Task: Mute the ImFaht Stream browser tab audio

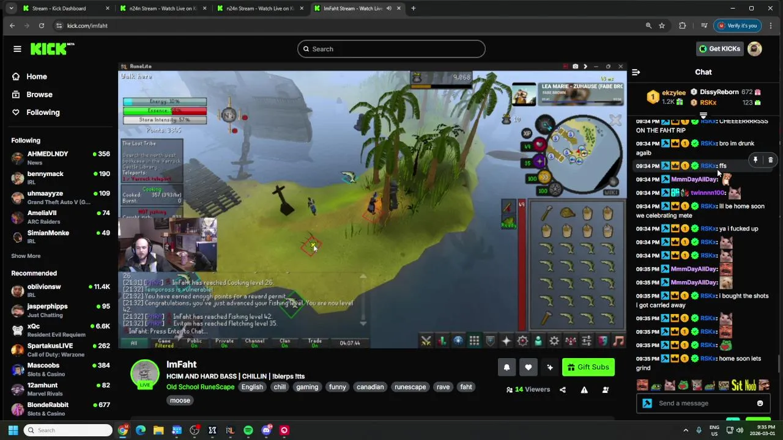Action: (388, 9)
